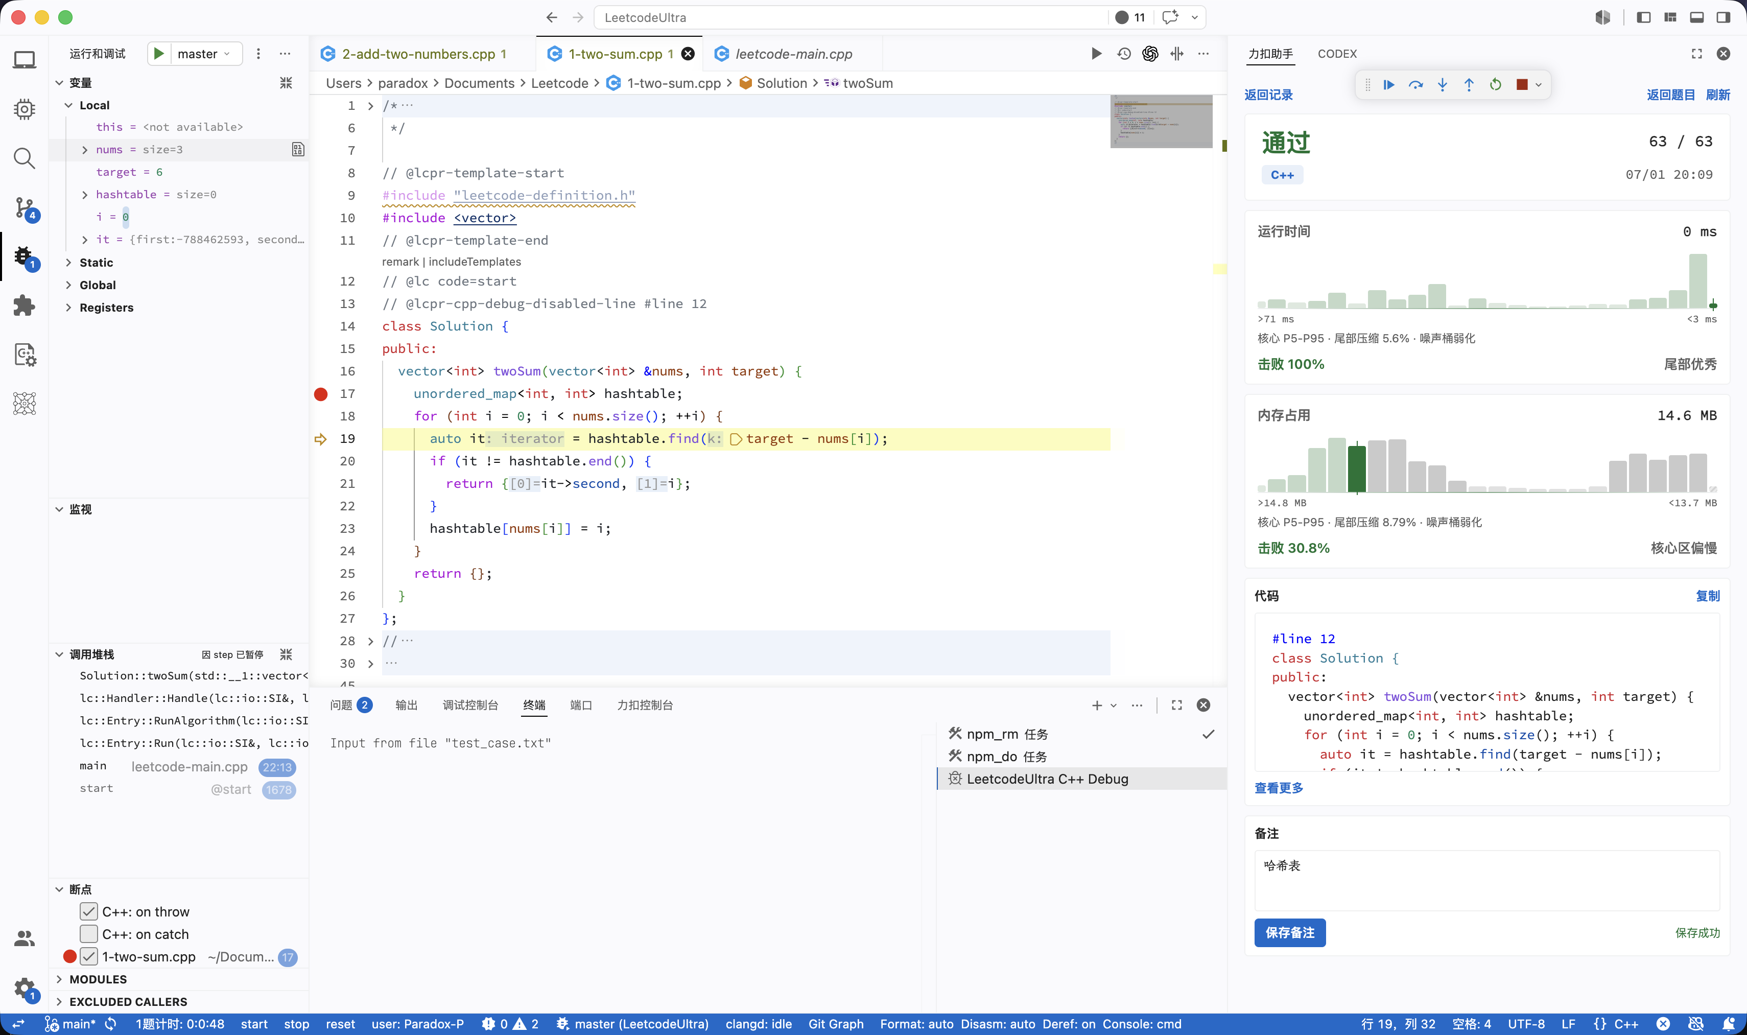Stop debugging with the red square
The height and width of the screenshot is (1035, 1747).
point(1522,84)
